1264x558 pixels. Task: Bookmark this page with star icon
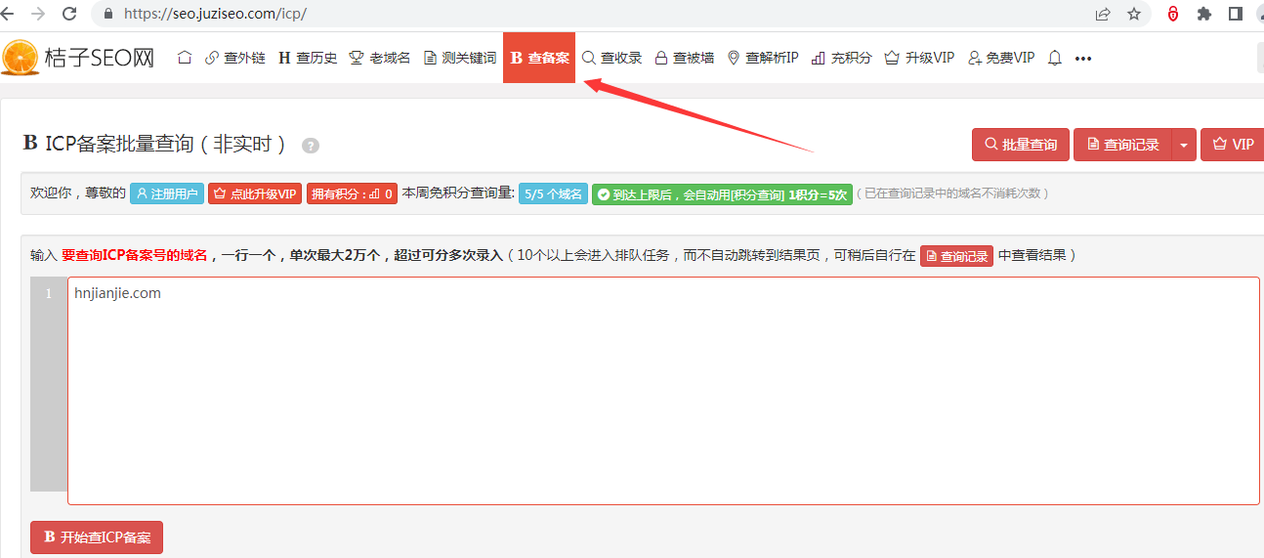1133,14
